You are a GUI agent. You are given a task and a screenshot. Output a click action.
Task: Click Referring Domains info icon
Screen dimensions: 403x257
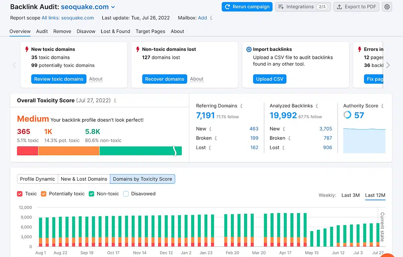(241, 106)
